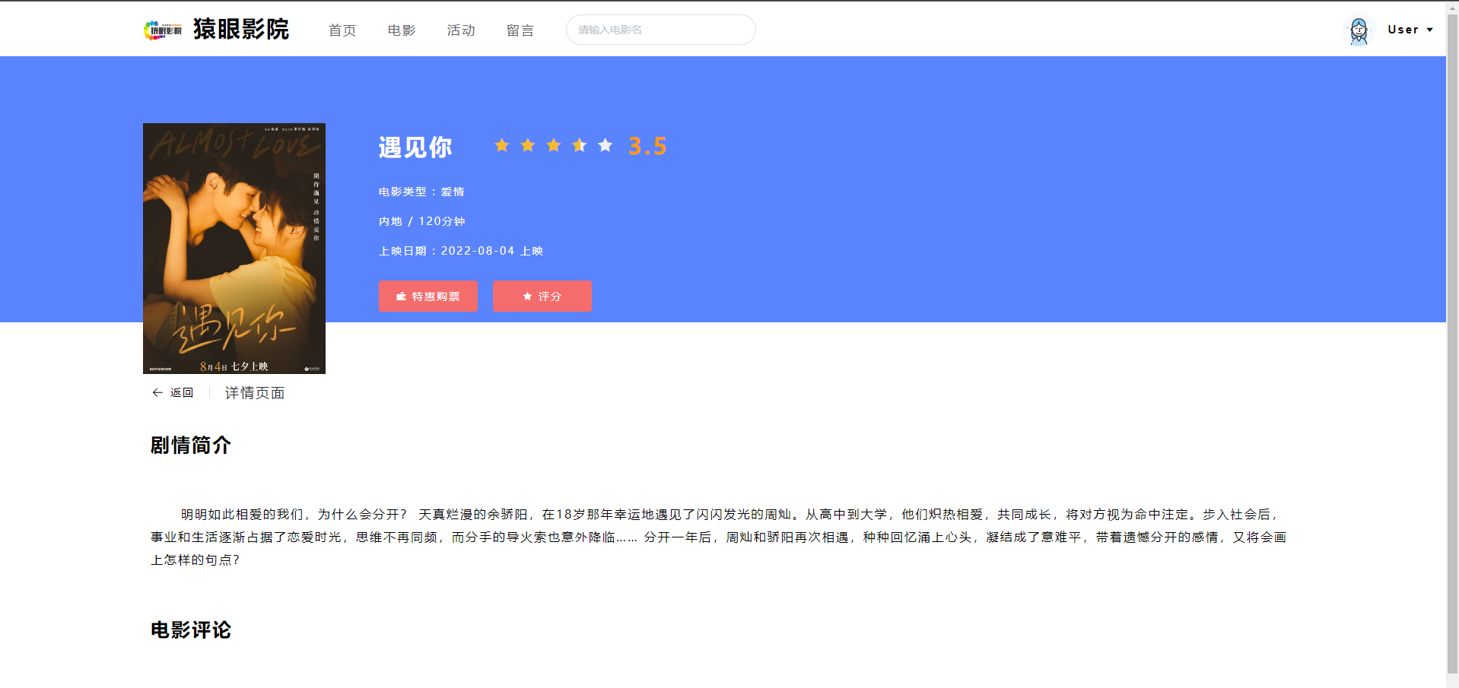The width and height of the screenshot is (1459, 688).
Task: Select the fifth rating star
Action: pos(606,145)
